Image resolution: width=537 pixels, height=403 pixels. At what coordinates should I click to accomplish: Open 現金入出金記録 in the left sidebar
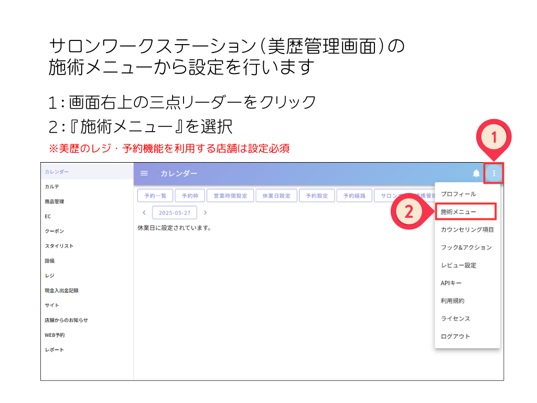click(87, 291)
